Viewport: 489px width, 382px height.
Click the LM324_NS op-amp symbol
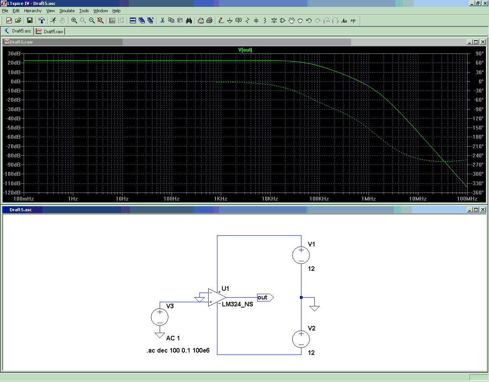(x=216, y=297)
